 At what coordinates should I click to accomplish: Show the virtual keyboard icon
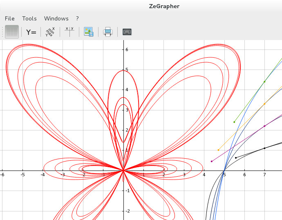(127, 32)
